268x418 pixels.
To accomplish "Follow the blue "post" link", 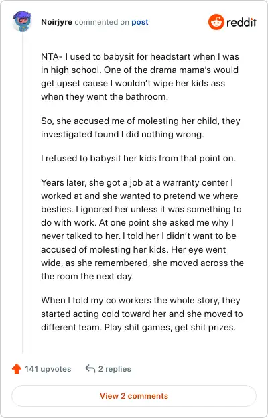I will (x=140, y=22).
